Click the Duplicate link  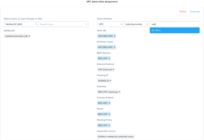[195, 12]
